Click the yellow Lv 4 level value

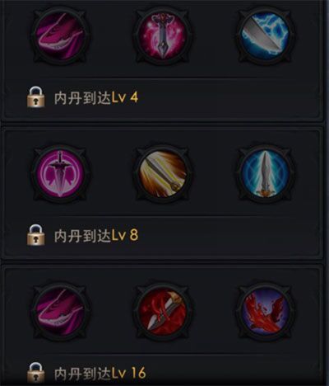125,97
